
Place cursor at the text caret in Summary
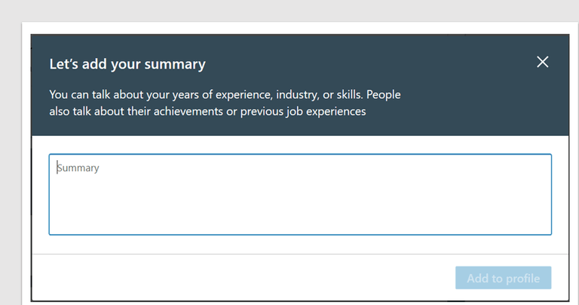tap(57, 168)
